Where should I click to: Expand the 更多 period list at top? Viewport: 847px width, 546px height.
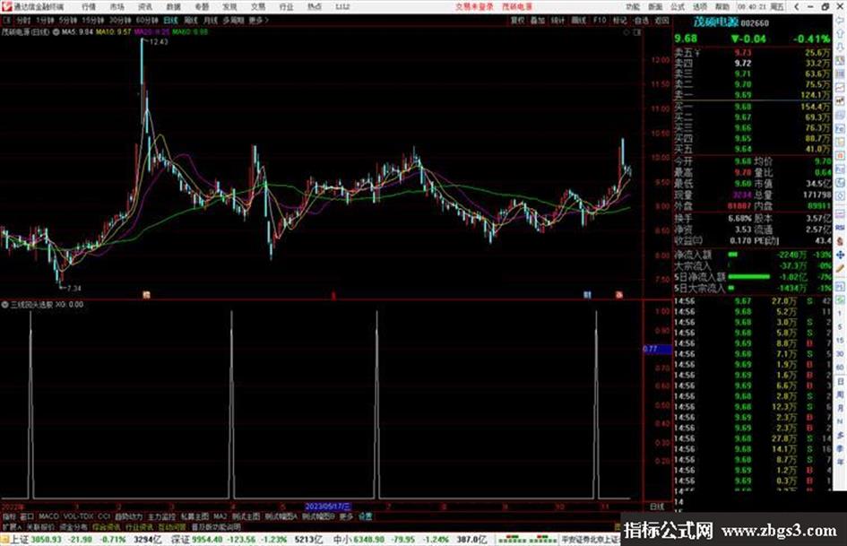[x=257, y=20]
